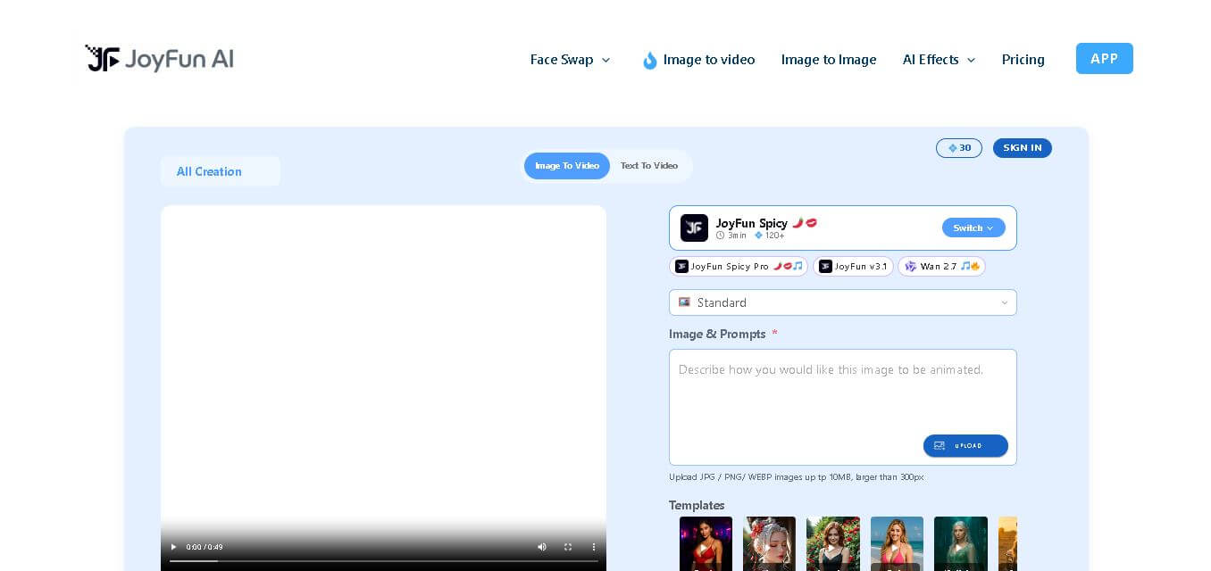Click the JoyFun AI logo
Image resolution: width=1211 pixels, height=571 pixels.
coord(160,59)
